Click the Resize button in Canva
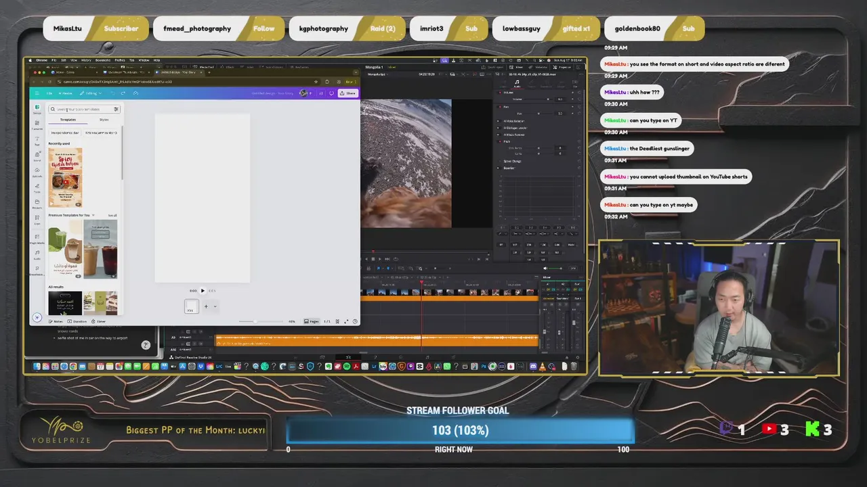The image size is (867, 487). tap(66, 93)
